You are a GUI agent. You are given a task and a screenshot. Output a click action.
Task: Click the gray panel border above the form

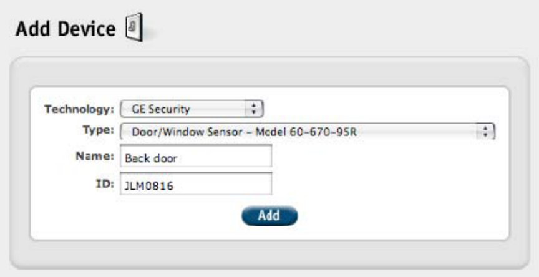269,72
